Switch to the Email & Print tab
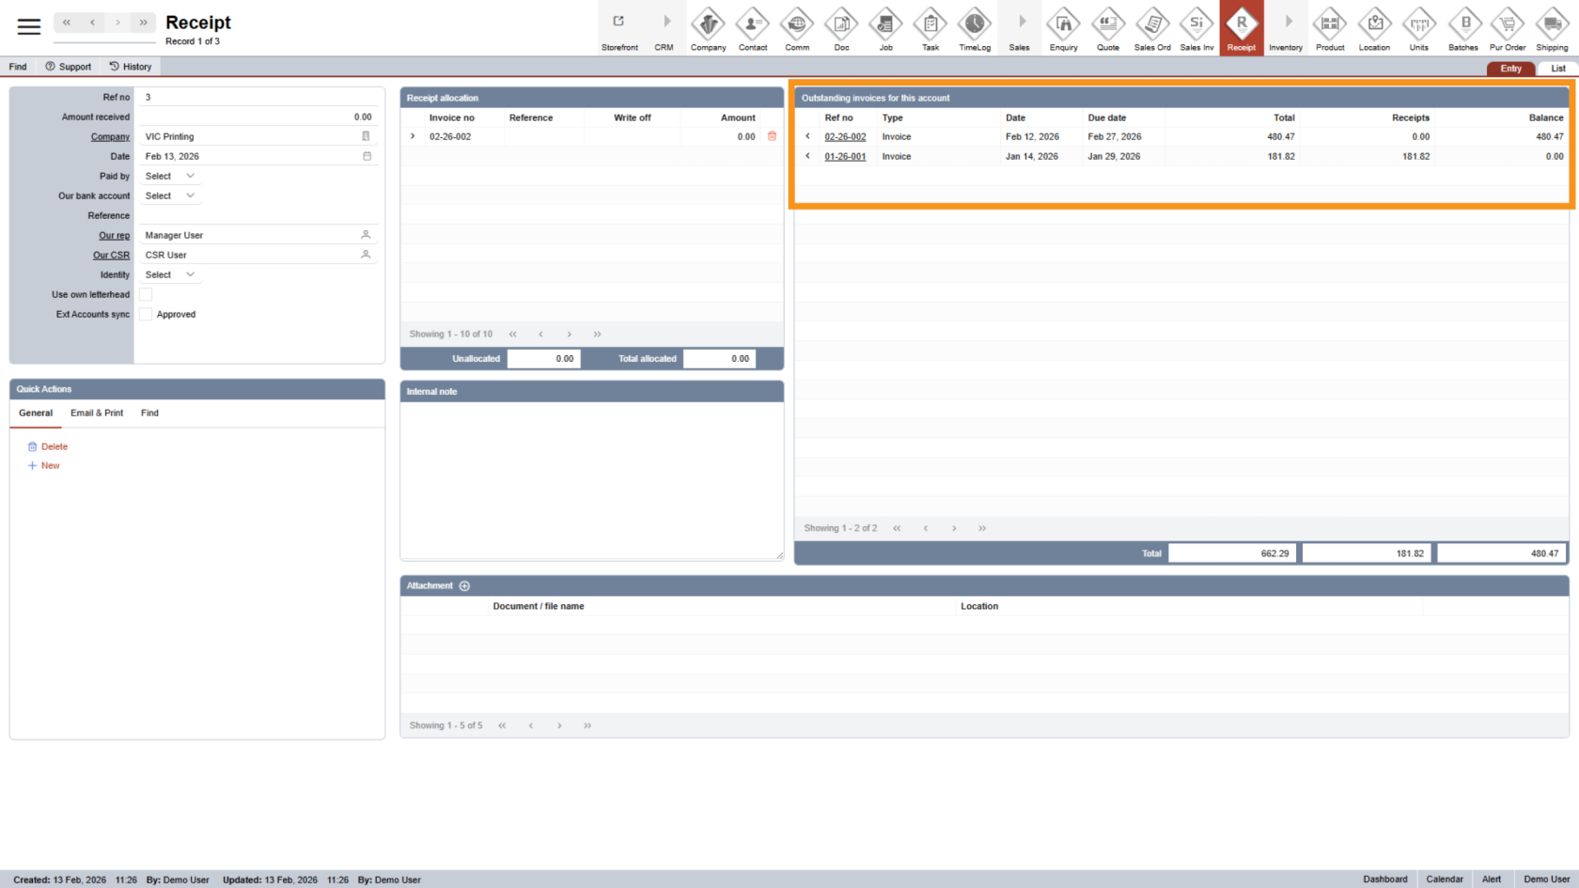The width and height of the screenshot is (1579, 888). tap(97, 413)
